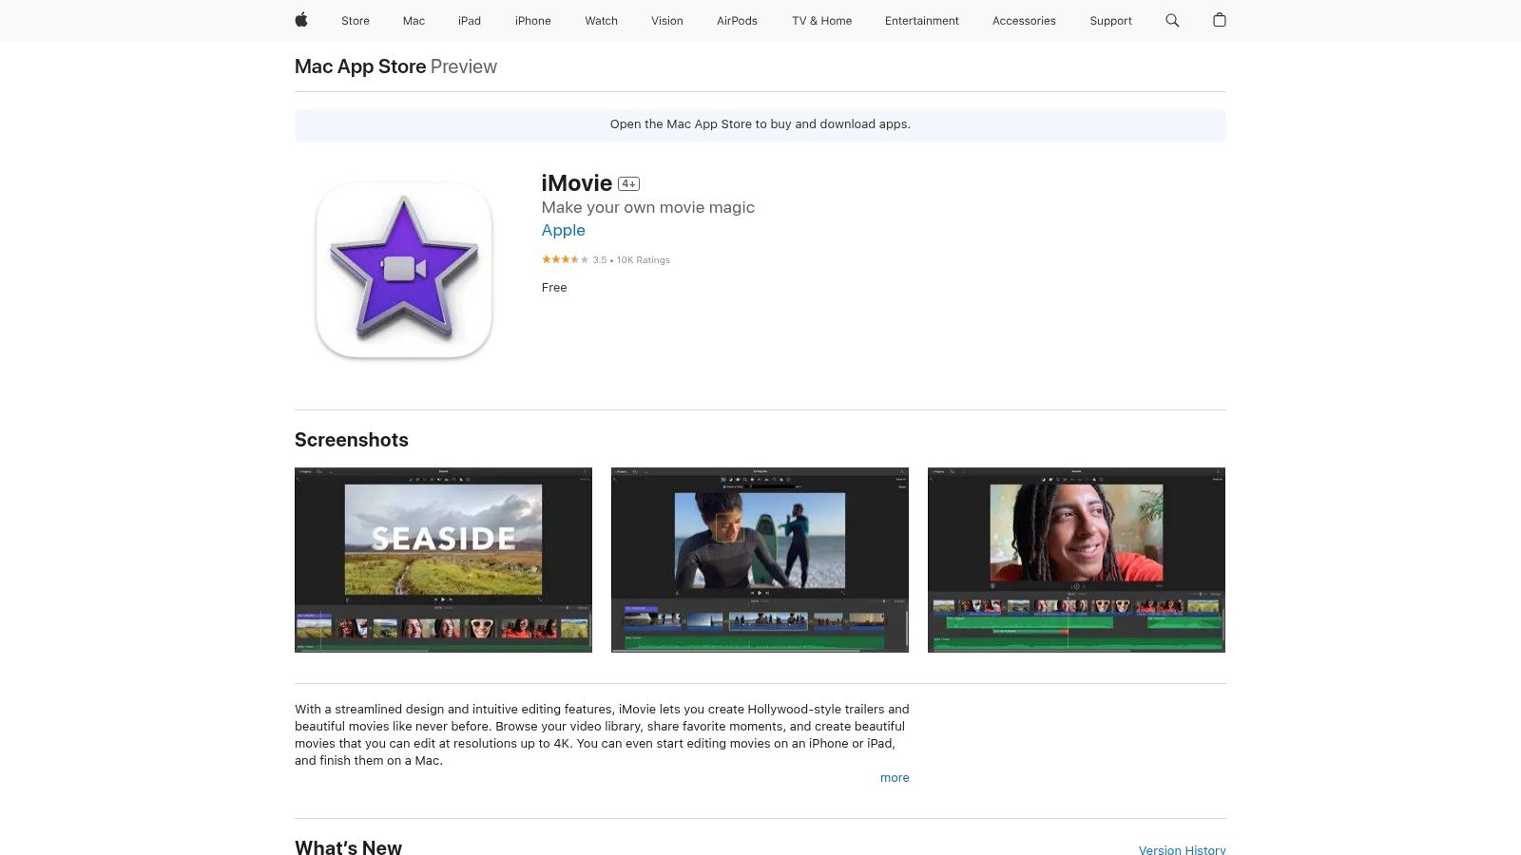Open Version History
The width and height of the screenshot is (1521, 855).
pos(1182,850)
